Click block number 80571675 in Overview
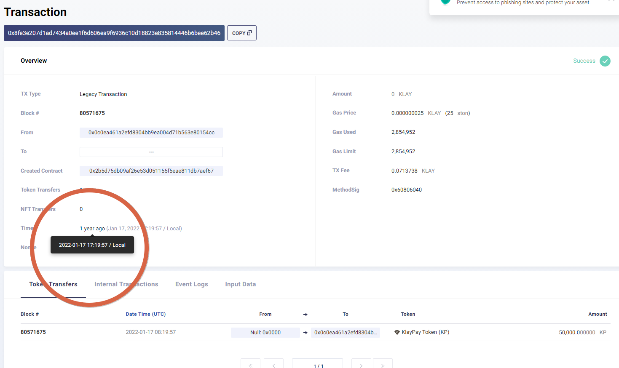The height and width of the screenshot is (368, 619). point(92,113)
